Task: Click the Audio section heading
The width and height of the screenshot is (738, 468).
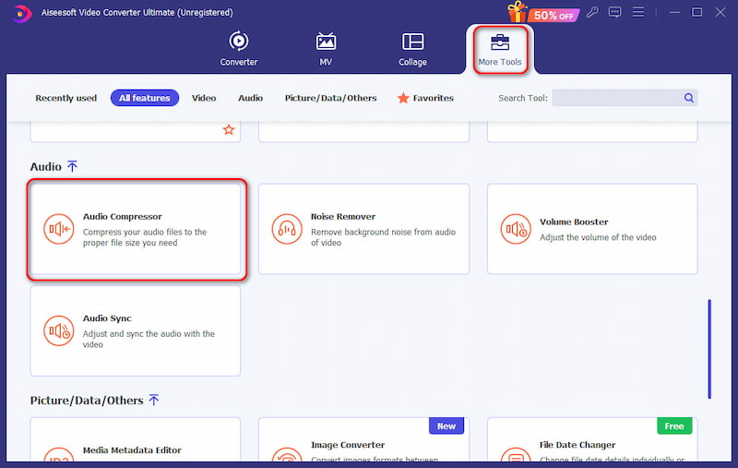Action: coord(45,167)
